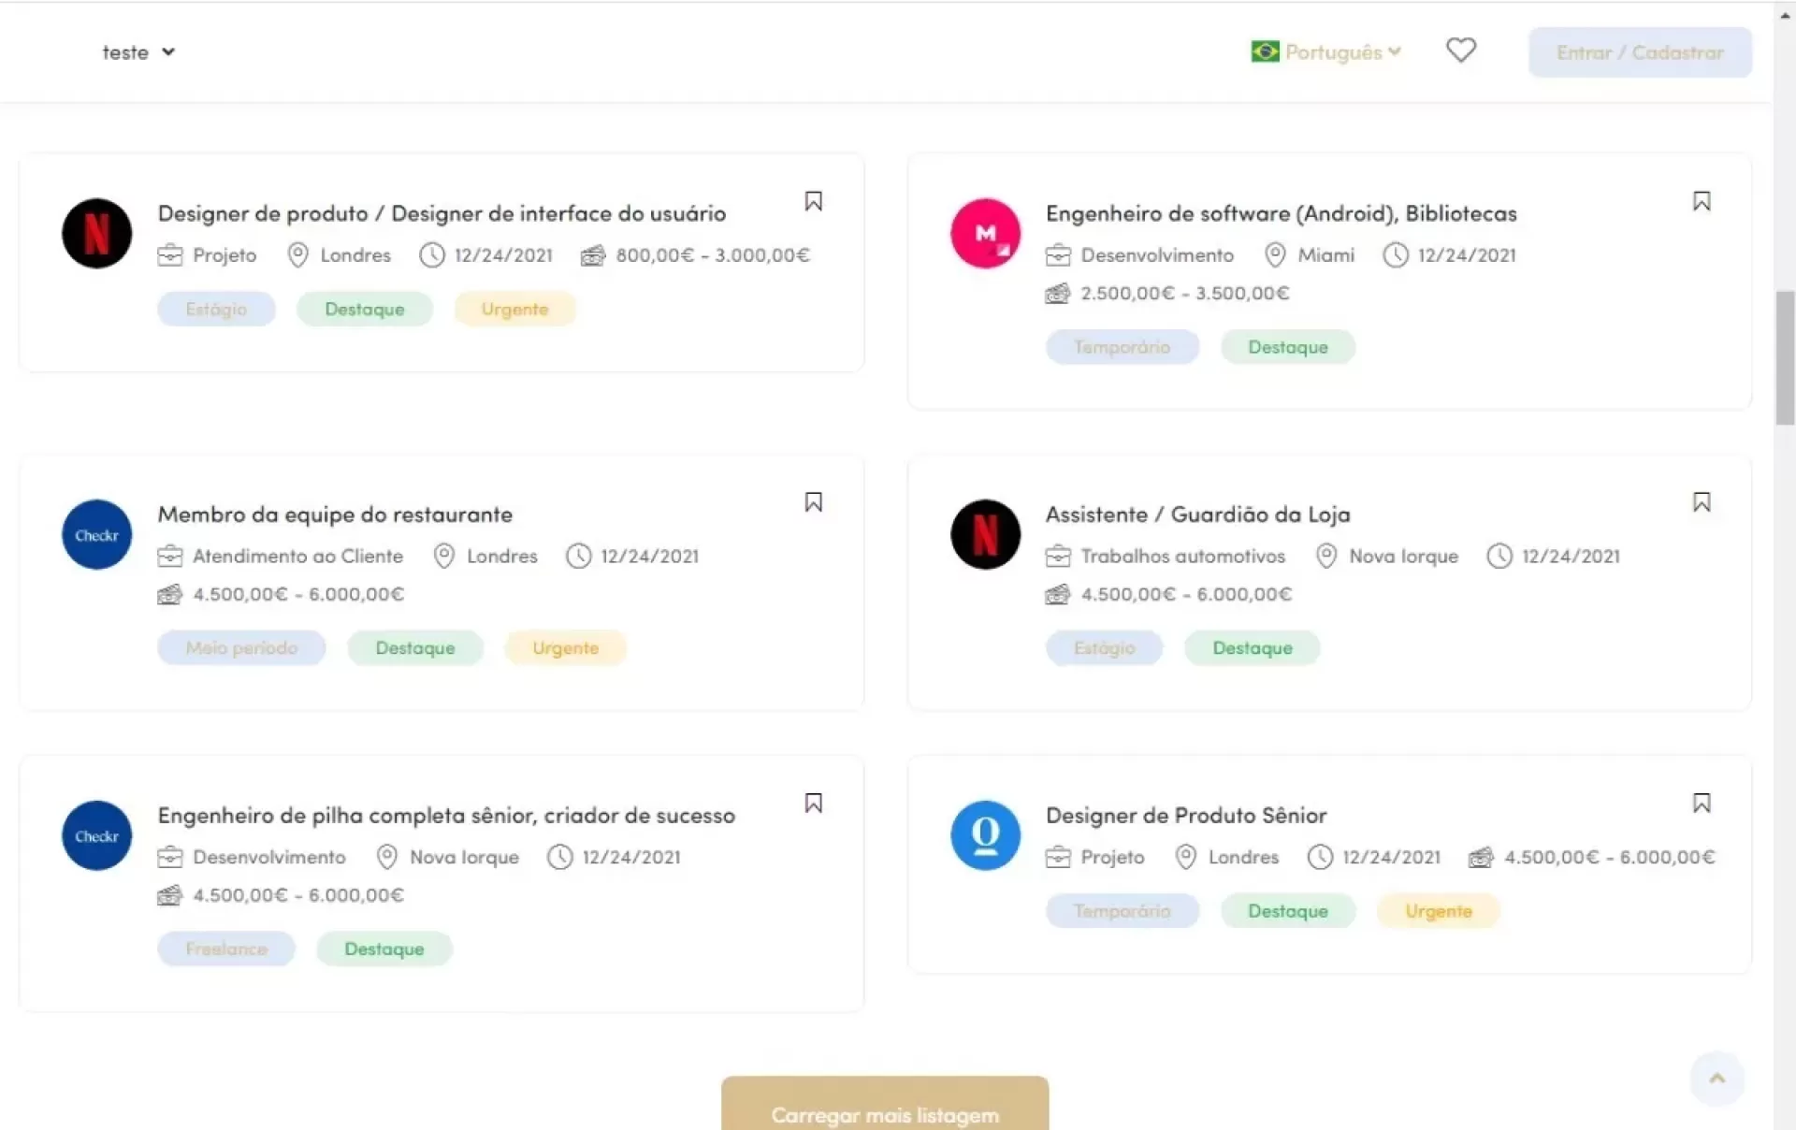1796x1130 pixels.
Task: Select the Urgente tag on restaurant job
Action: point(565,648)
